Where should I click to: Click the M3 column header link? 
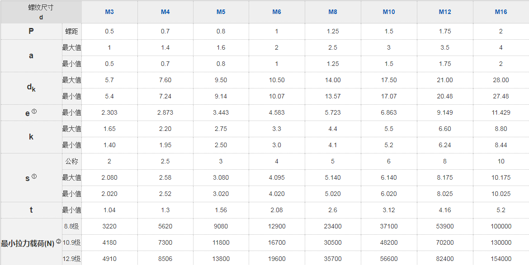click(109, 12)
